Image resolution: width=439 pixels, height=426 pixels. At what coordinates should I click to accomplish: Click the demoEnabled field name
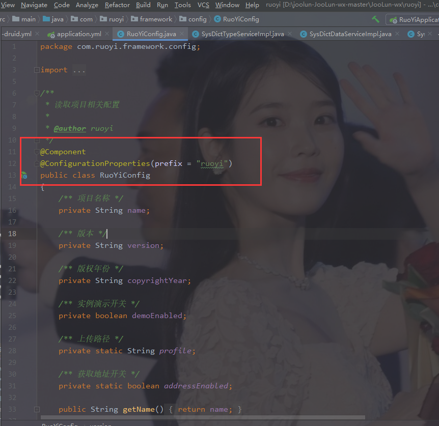(157, 316)
